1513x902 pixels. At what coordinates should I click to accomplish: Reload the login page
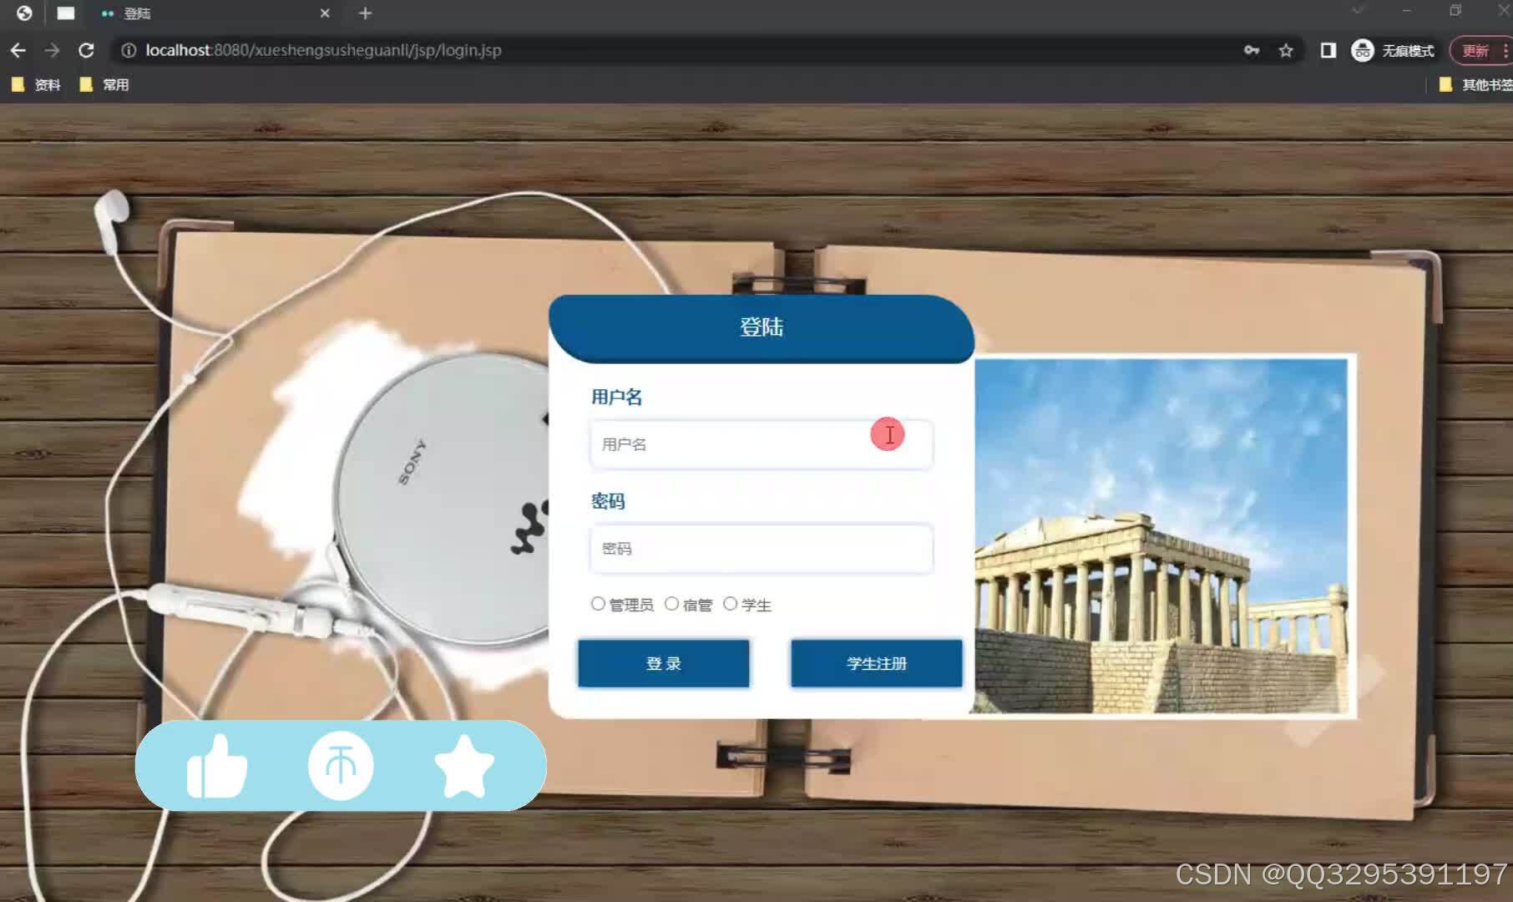pyautogui.click(x=86, y=51)
